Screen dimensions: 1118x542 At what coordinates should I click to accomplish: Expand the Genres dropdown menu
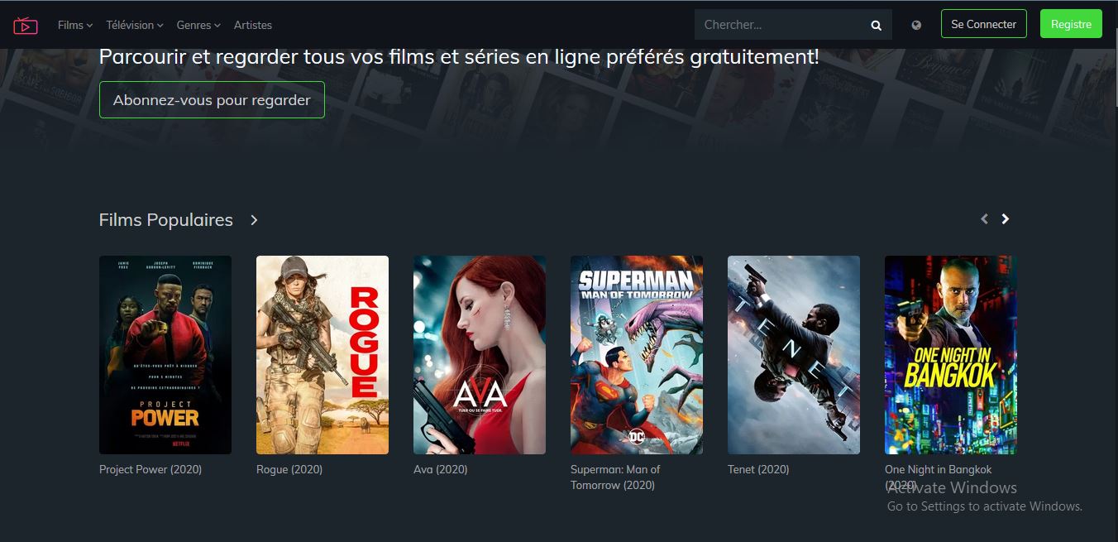click(x=198, y=25)
